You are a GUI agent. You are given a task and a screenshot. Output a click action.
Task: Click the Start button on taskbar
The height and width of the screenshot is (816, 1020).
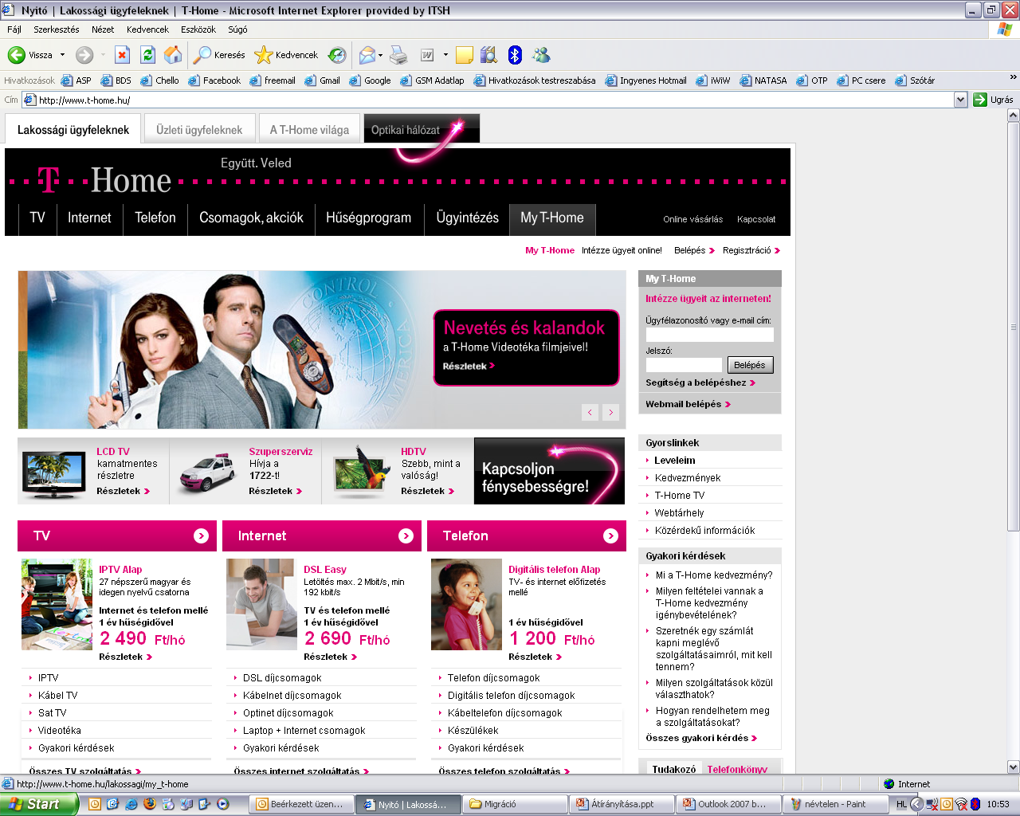[38, 804]
